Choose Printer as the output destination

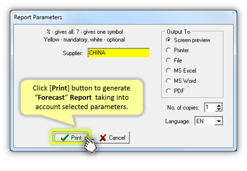169,50
